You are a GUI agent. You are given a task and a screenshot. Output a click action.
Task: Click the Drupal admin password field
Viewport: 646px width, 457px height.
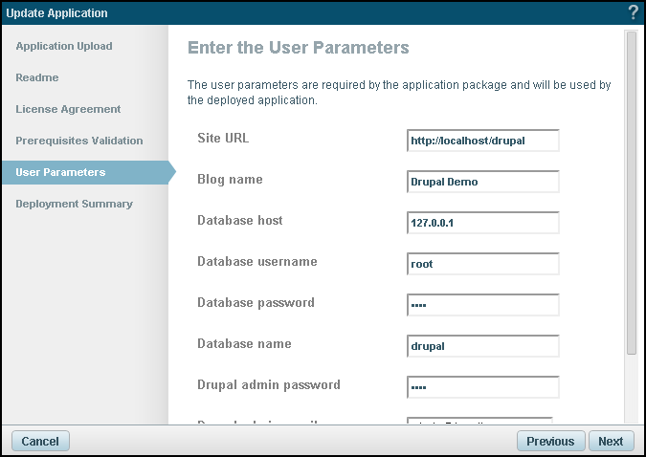[x=482, y=387]
